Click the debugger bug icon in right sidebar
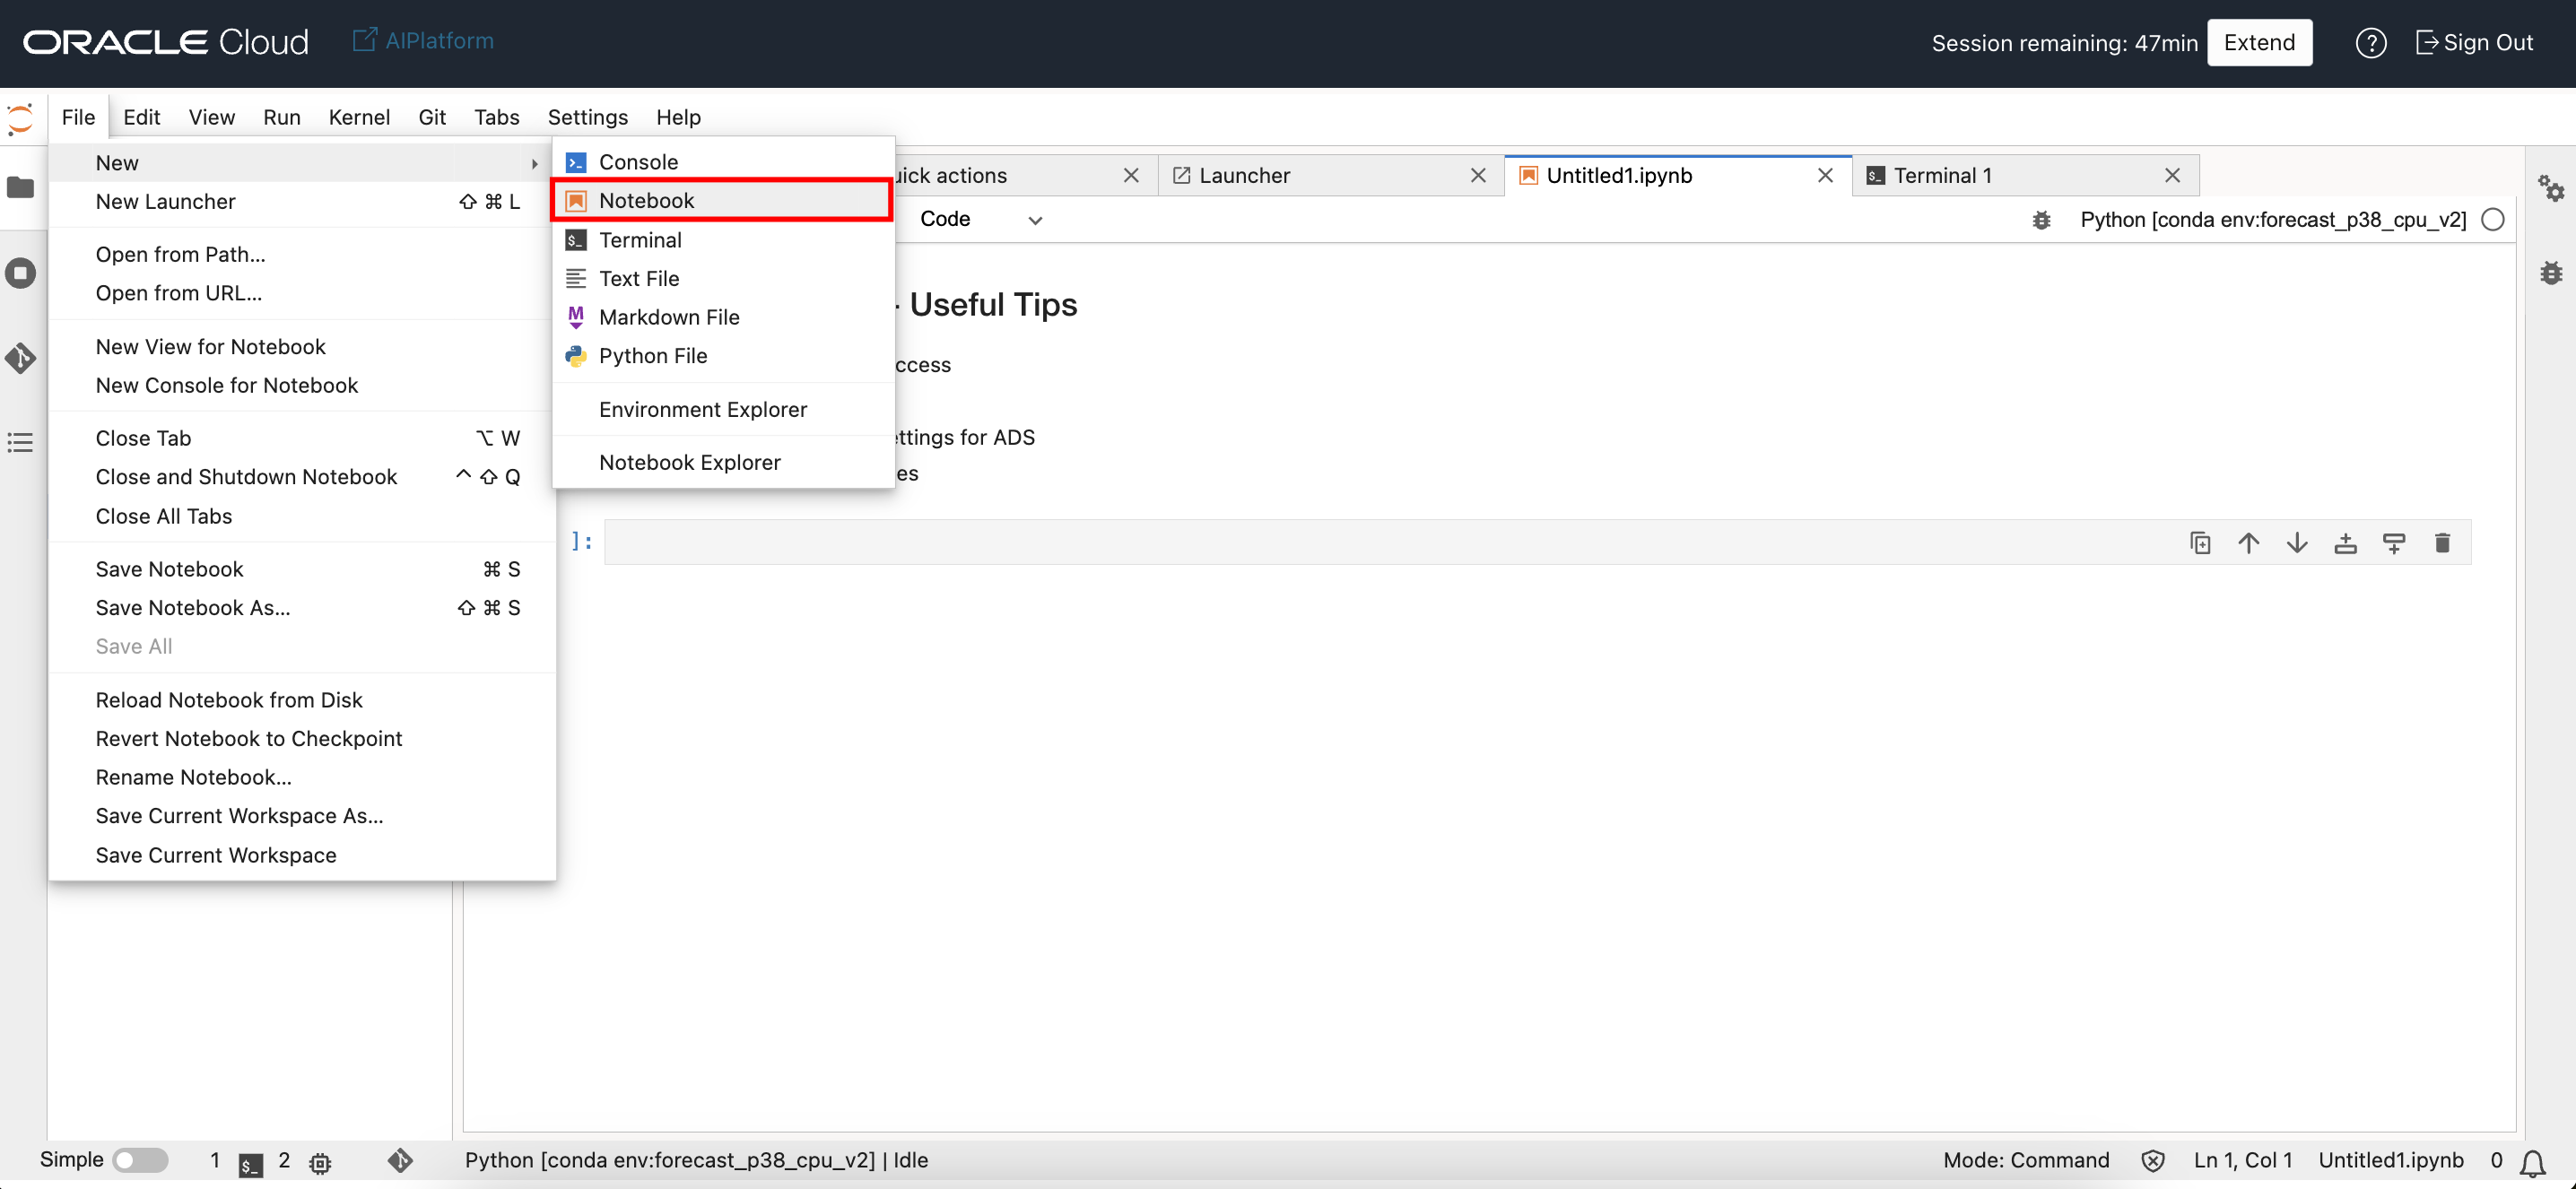 point(2551,273)
